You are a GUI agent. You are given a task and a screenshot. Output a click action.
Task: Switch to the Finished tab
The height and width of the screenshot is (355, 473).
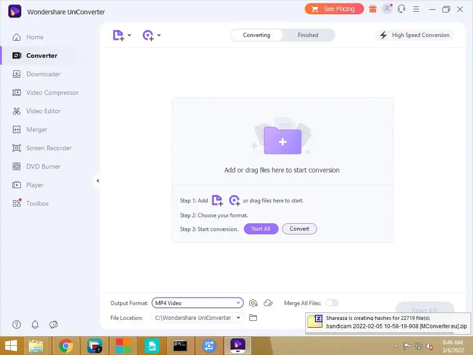(308, 35)
